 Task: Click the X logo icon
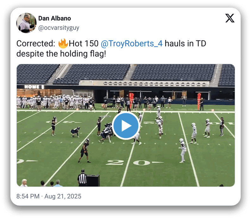pyautogui.click(x=230, y=18)
